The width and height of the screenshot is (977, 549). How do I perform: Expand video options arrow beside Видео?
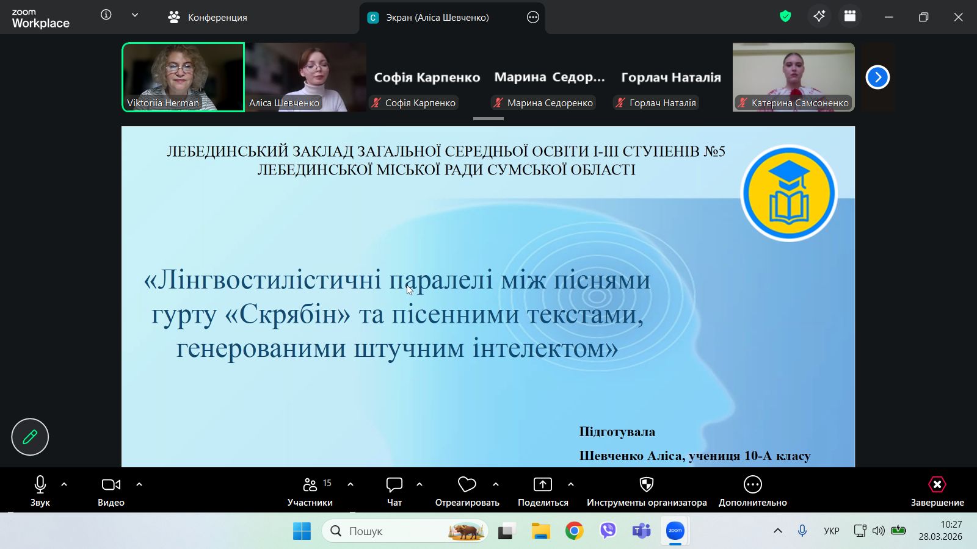139,484
